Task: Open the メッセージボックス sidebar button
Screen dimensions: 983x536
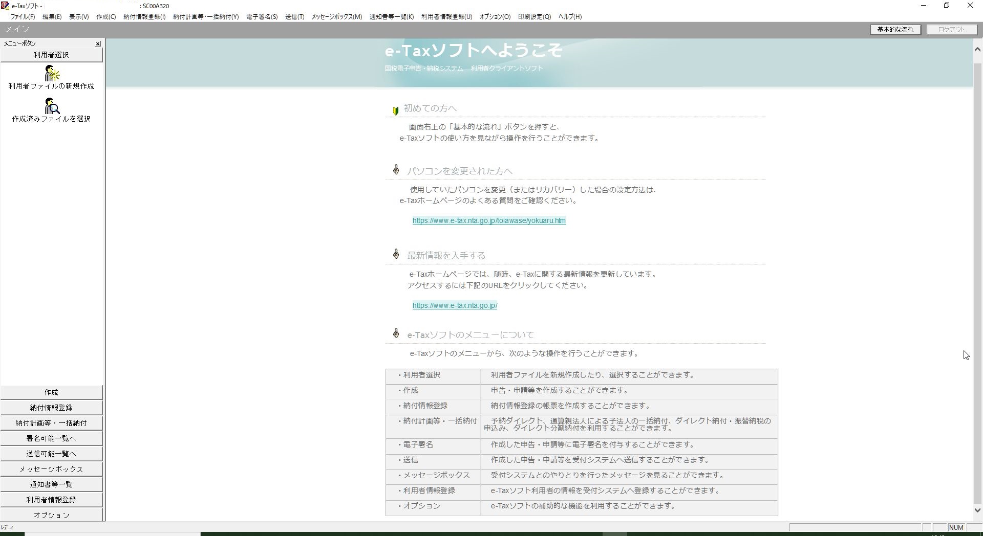Action: tap(51, 469)
